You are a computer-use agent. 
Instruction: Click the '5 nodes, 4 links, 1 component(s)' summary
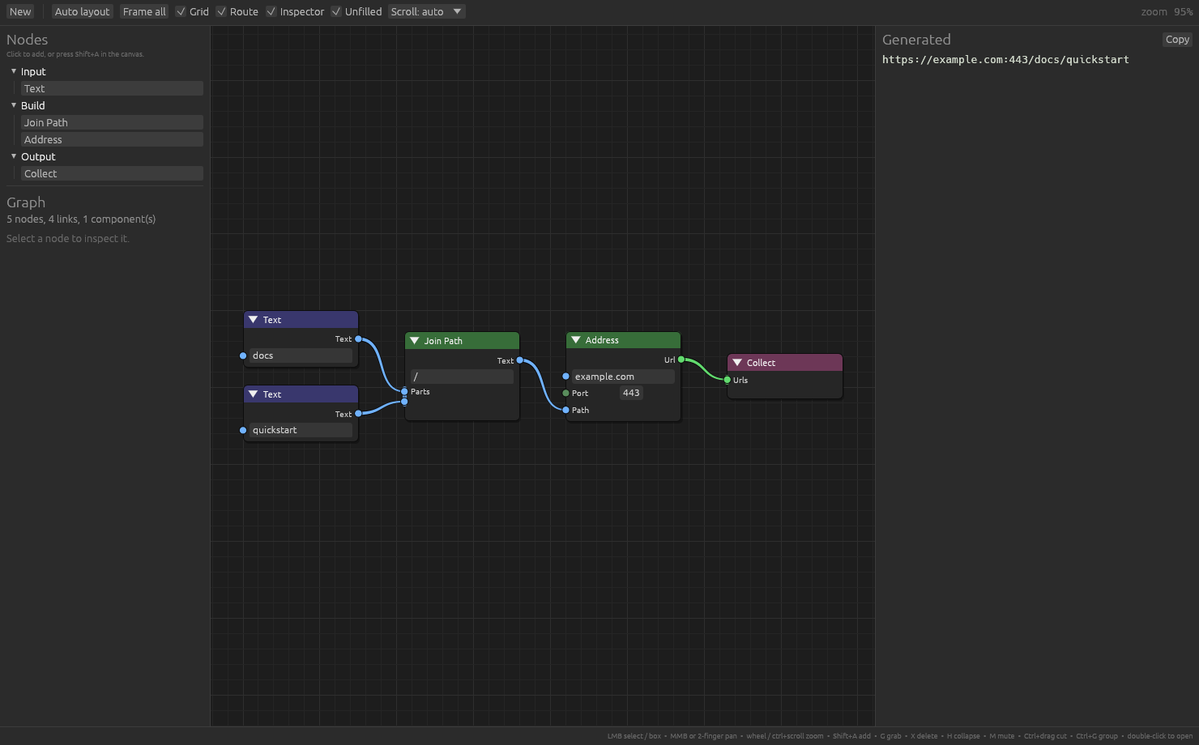(x=81, y=219)
